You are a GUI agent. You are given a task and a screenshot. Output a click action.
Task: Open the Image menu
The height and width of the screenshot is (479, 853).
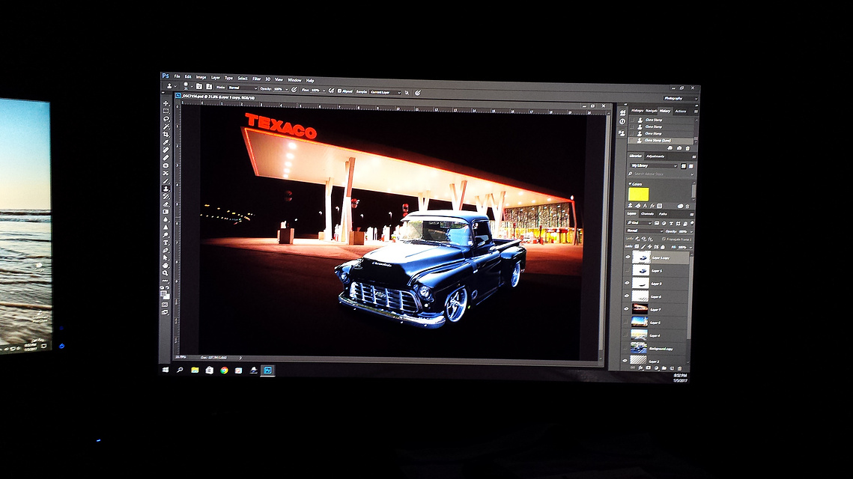pos(201,77)
